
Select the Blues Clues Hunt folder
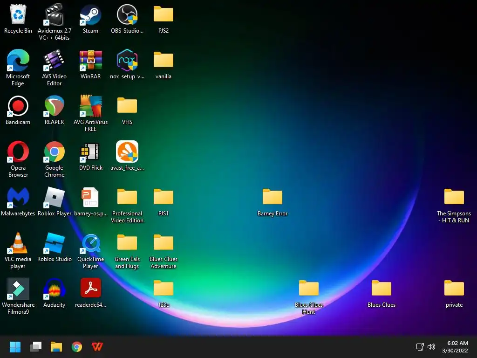[308, 288]
